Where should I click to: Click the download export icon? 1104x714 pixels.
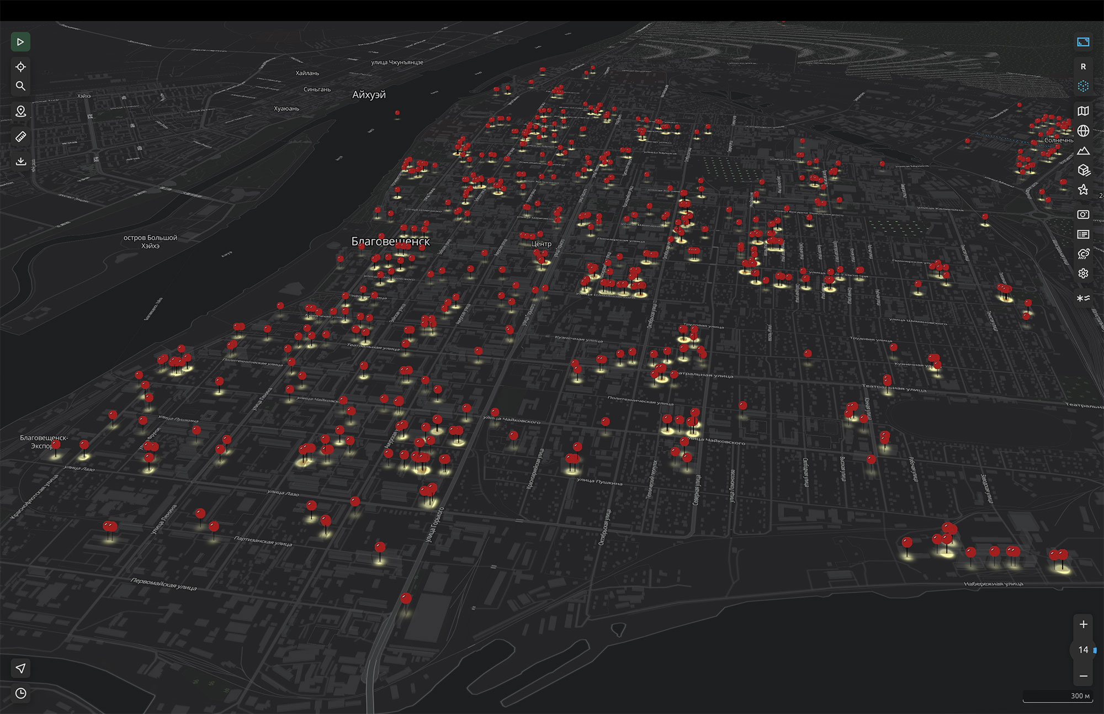20,161
